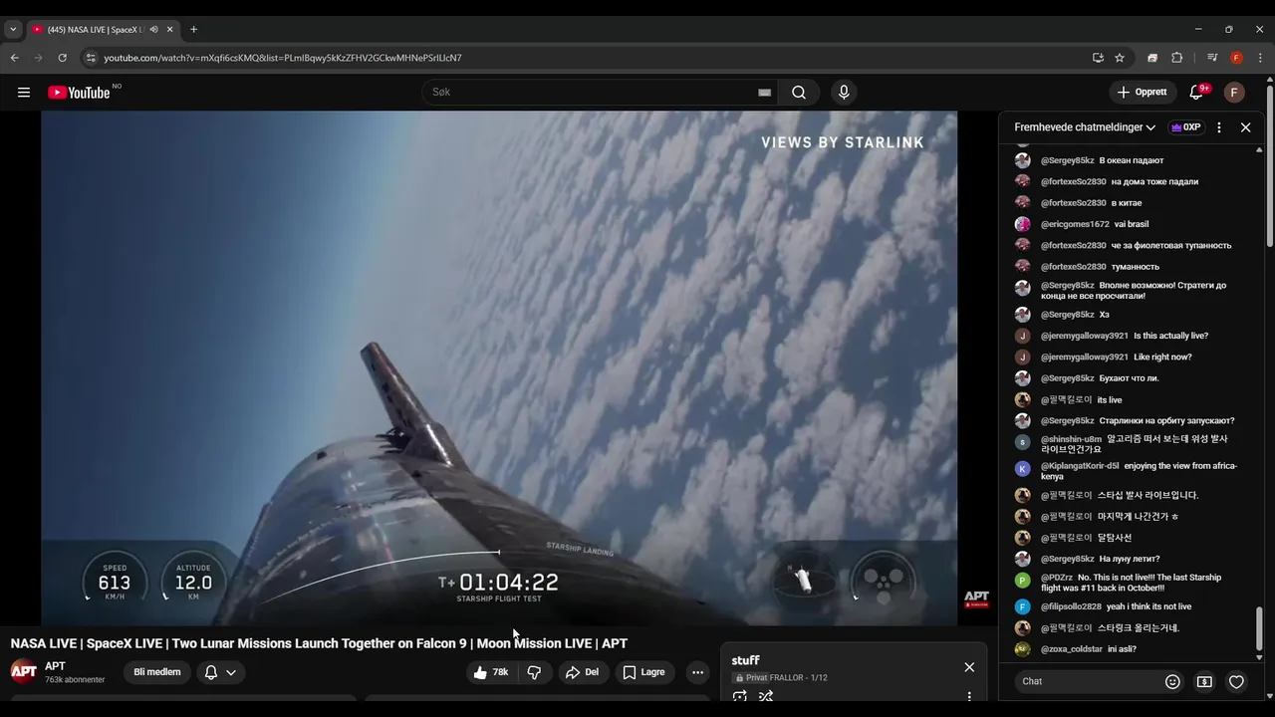Click the Privat lock badge in playlist
Screen dimensions: 1275x717
click(x=751, y=678)
